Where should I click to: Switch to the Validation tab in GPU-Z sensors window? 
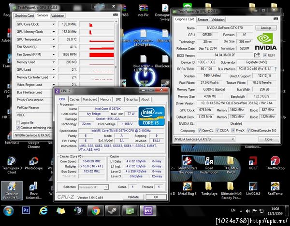click(58, 15)
